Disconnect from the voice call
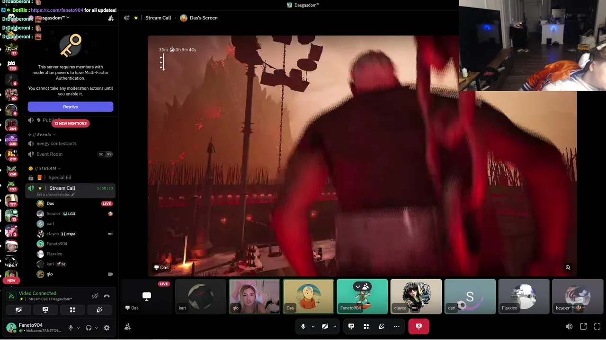This screenshot has width=606, height=340. 107,296
